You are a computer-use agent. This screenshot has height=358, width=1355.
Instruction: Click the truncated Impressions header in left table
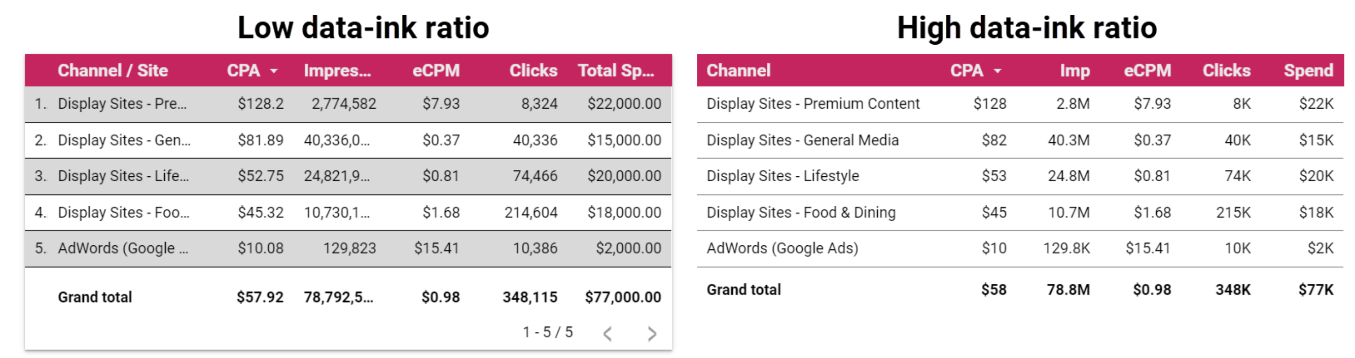337,70
